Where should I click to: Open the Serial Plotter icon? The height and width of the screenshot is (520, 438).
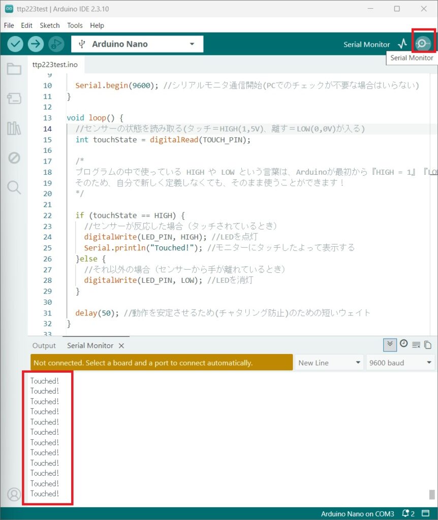tap(402, 44)
